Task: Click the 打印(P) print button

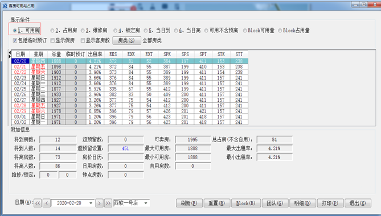Action: [330, 203]
